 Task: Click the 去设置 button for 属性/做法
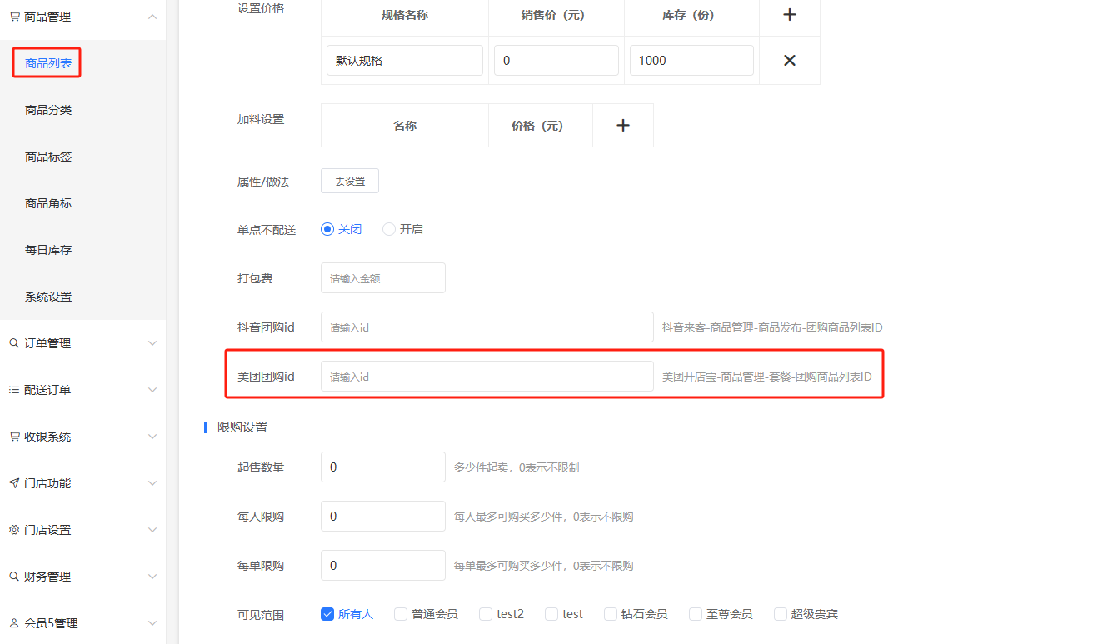tap(350, 181)
